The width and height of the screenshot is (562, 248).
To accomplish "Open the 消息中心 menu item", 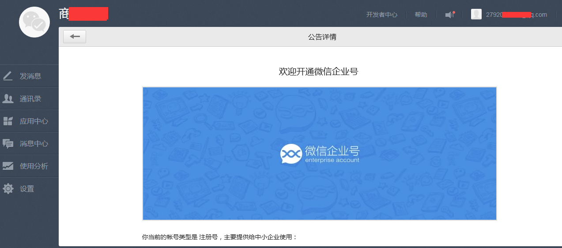I will 29,143.
